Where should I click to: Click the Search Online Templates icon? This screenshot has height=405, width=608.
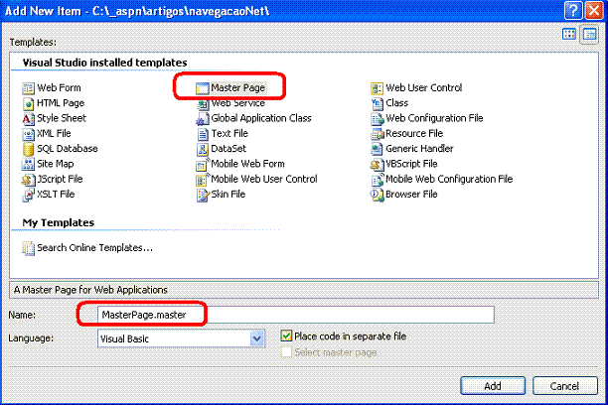28,248
